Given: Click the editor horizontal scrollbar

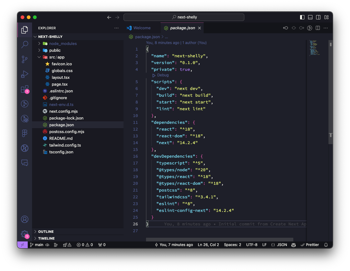Looking at the screenshot, I should point(220,240).
